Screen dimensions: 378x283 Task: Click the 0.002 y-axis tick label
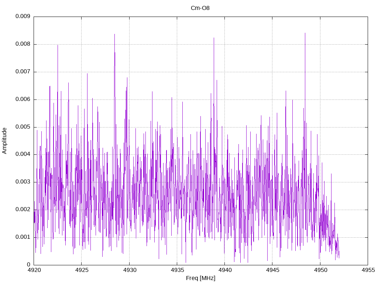pos(23,209)
